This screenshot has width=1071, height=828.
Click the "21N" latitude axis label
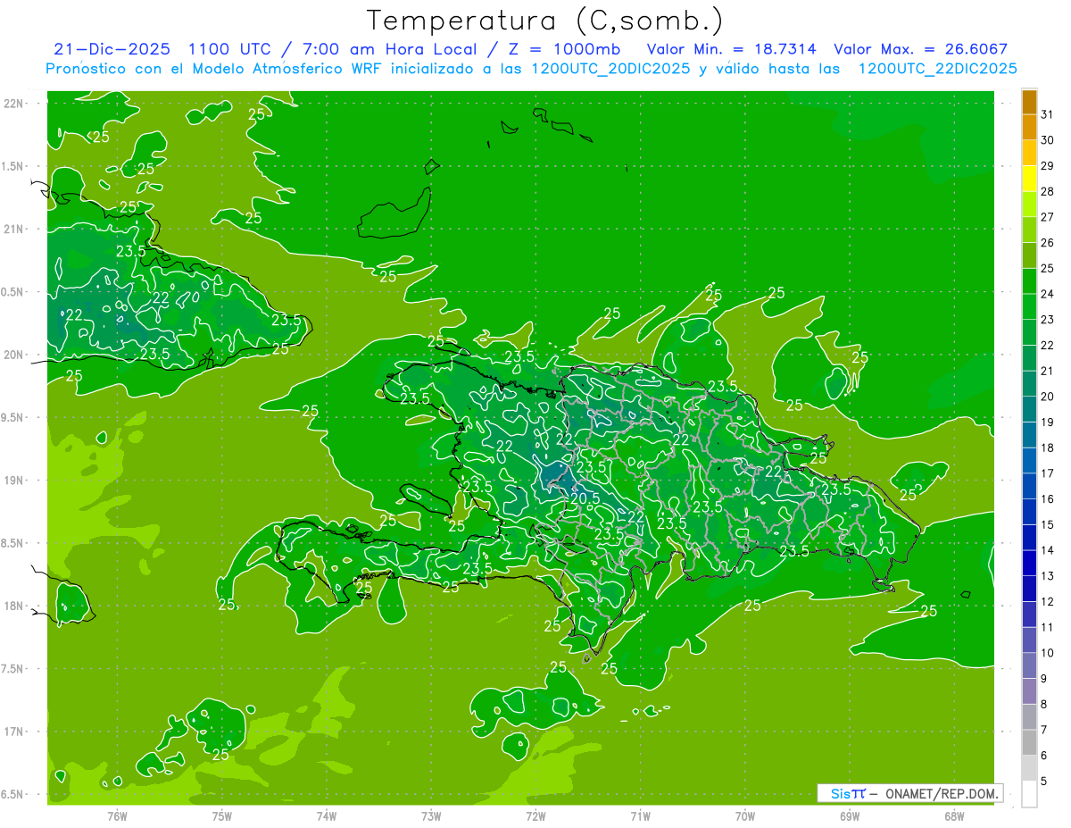click(14, 229)
